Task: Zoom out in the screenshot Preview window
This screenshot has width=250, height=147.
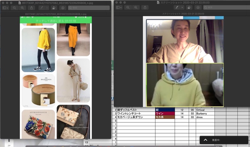Action: pyautogui.click(x=128, y=7)
